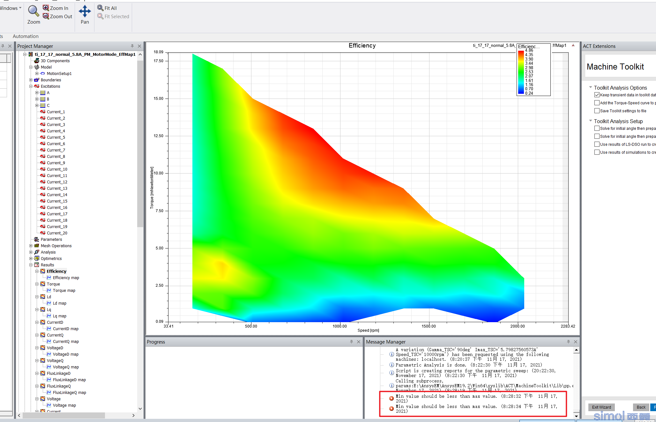Pin the Message Manager panel
The image size is (656, 422).
pos(568,342)
